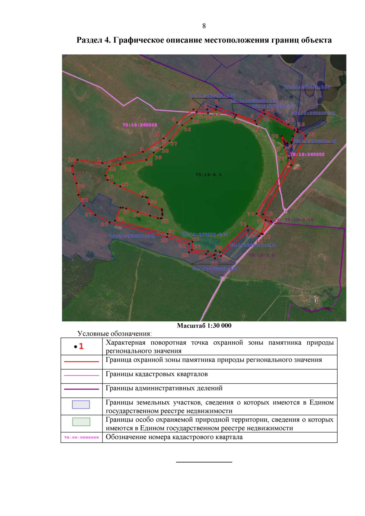Click the 75:19-3.10 map label
The image size is (365, 516).
(x=299, y=220)
